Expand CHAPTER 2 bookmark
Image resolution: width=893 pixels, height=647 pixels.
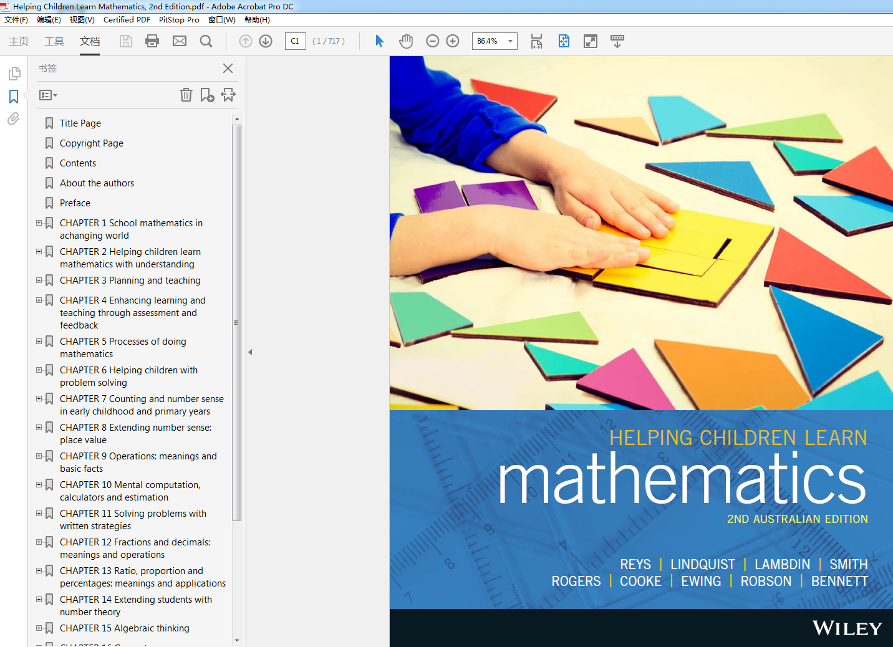(39, 251)
